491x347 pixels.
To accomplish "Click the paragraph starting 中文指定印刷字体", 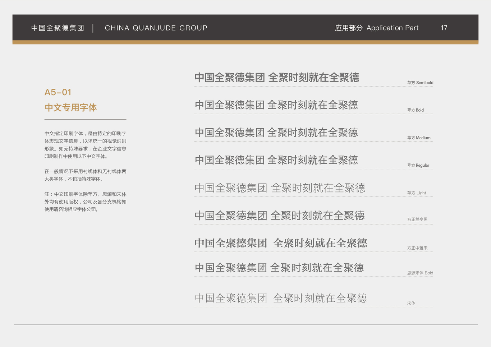I will point(86,145).
